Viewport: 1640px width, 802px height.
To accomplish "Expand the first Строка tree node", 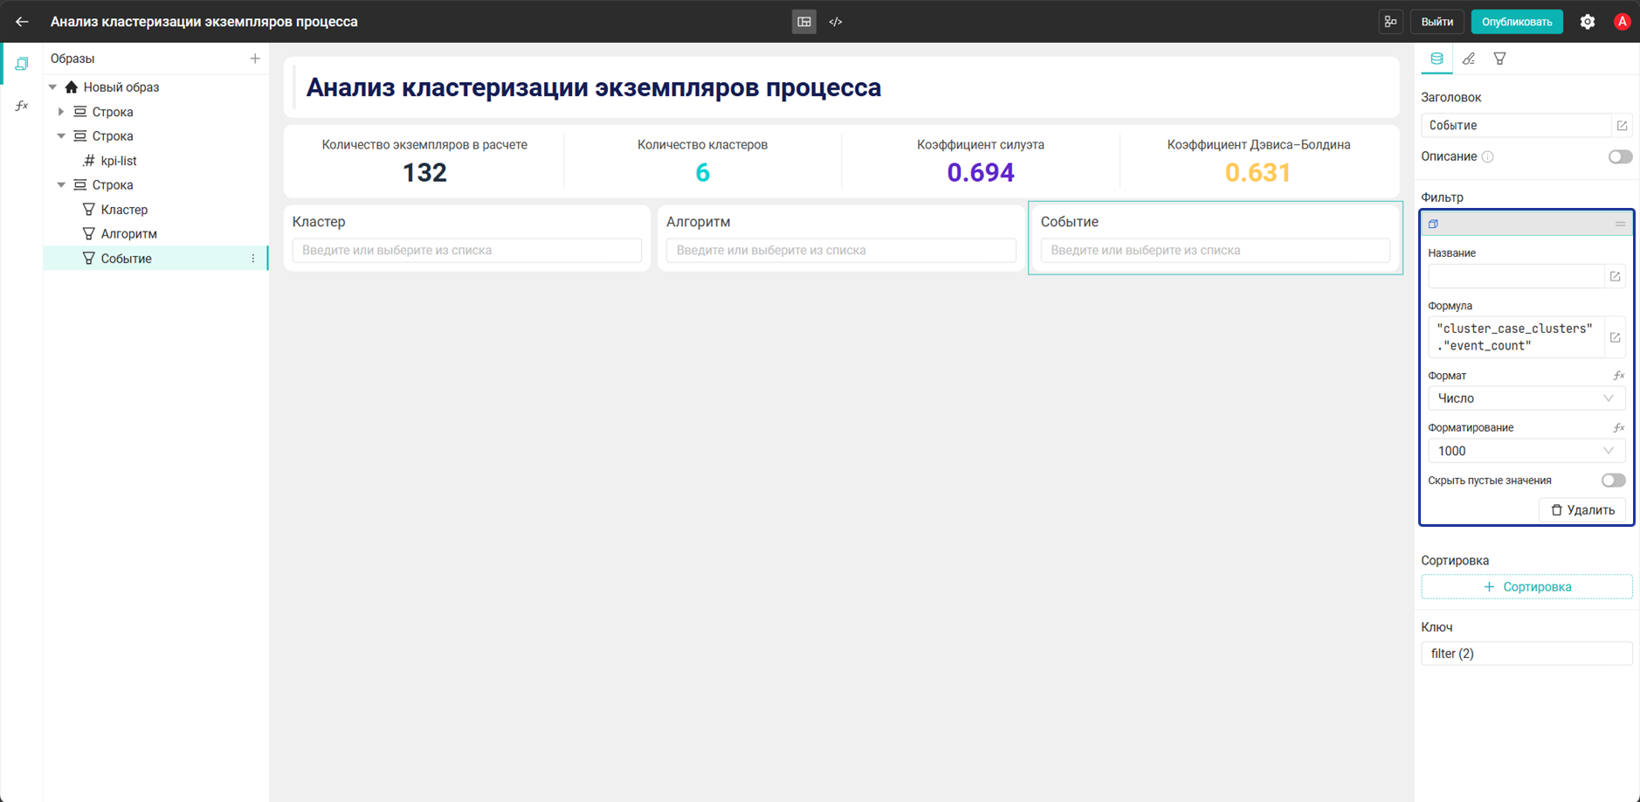I will [x=61, y=112].
